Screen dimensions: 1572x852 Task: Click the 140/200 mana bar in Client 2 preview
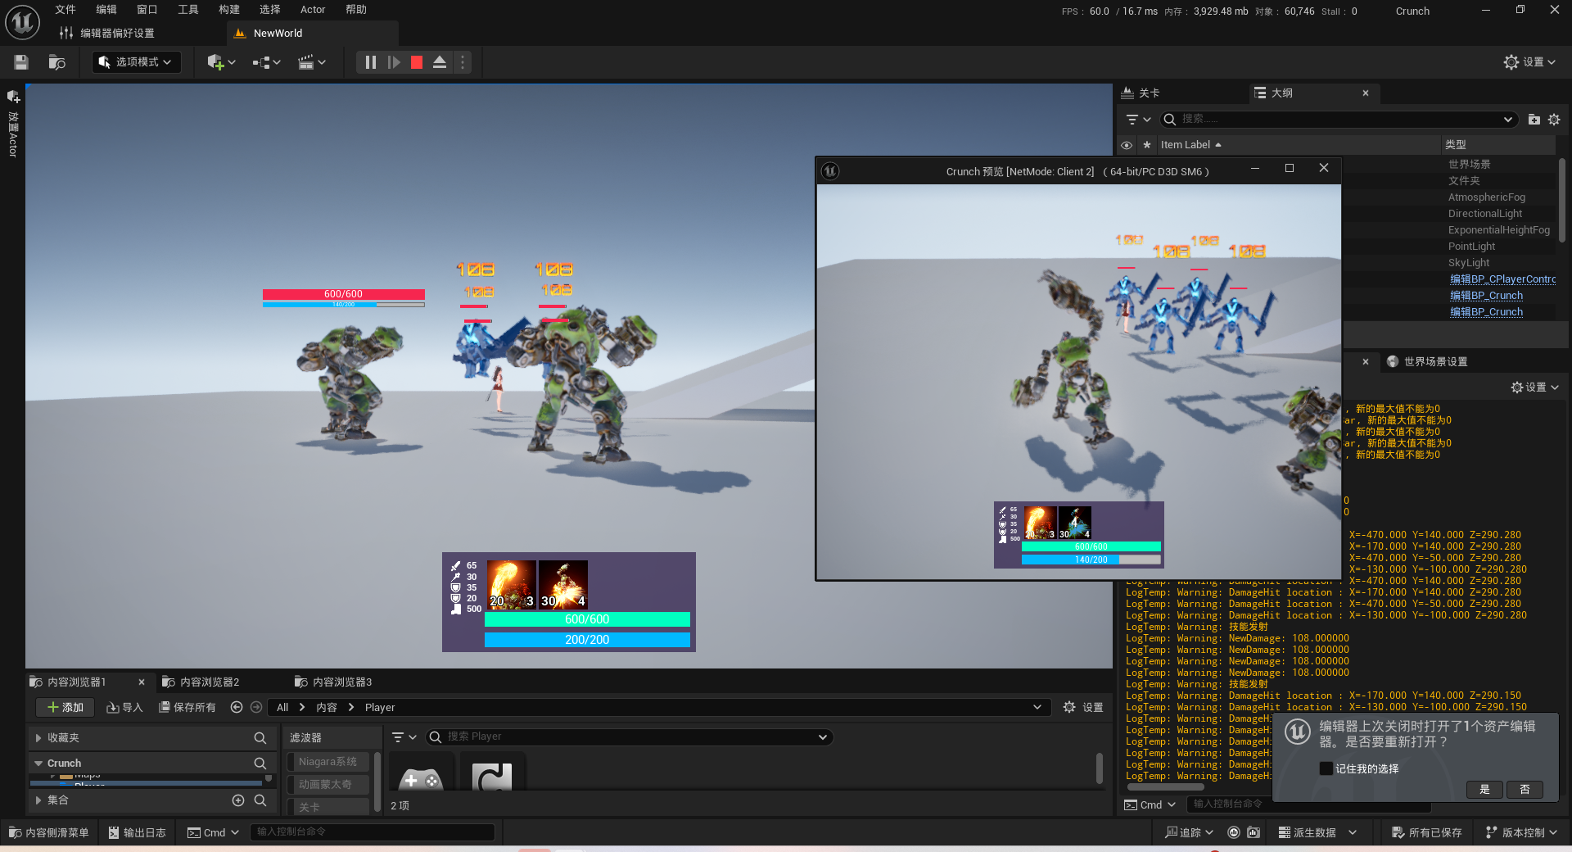(x=1091, y=560)
